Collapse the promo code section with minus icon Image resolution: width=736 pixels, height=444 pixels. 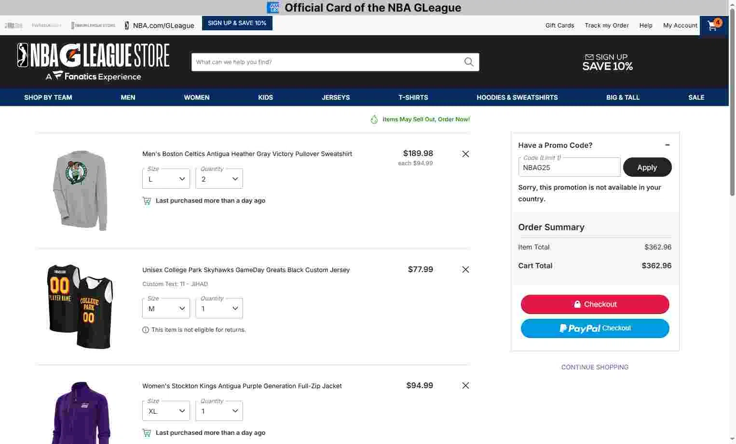pos(668,145)
